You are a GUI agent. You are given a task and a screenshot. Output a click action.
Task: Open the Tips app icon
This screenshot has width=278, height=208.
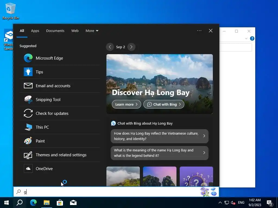(x=28, y=72)
